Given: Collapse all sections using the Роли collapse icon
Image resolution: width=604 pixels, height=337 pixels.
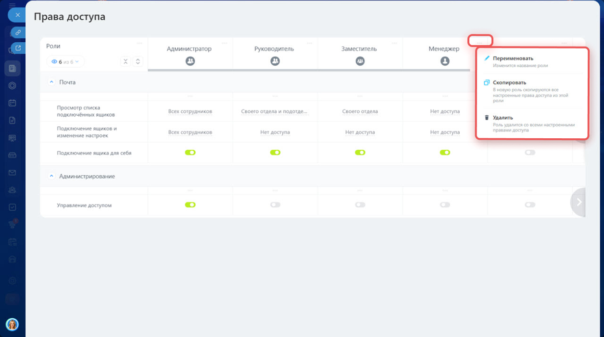Looking at the screenshot, I should pos(126,61).
